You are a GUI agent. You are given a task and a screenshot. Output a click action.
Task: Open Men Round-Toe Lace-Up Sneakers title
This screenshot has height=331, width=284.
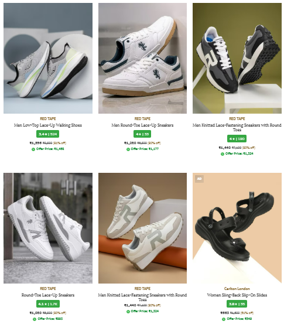(142, 125)
